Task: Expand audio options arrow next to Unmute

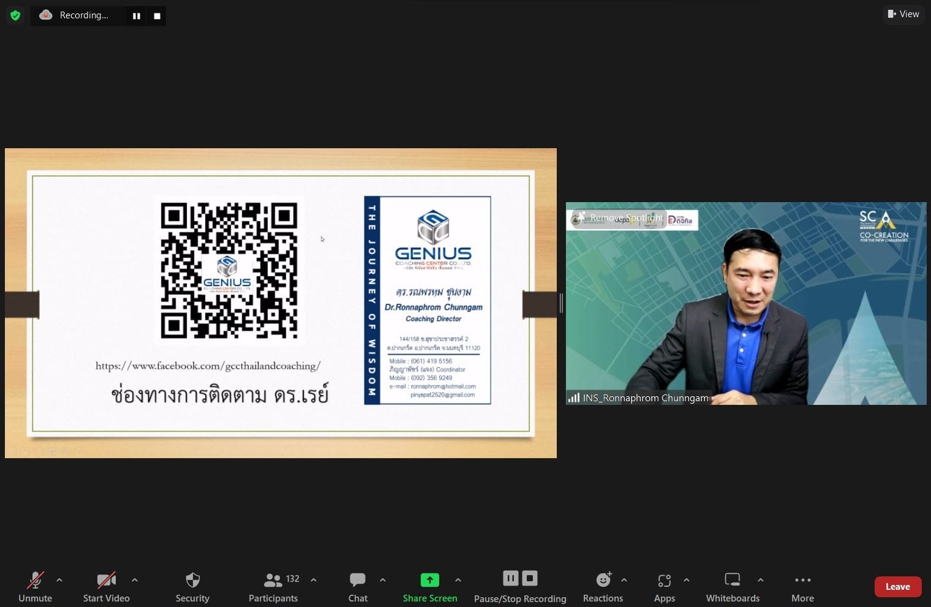Action: [x=59, y=579]
